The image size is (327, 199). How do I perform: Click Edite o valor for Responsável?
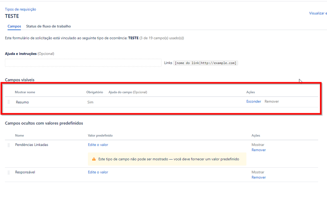(x=98, y=172)
